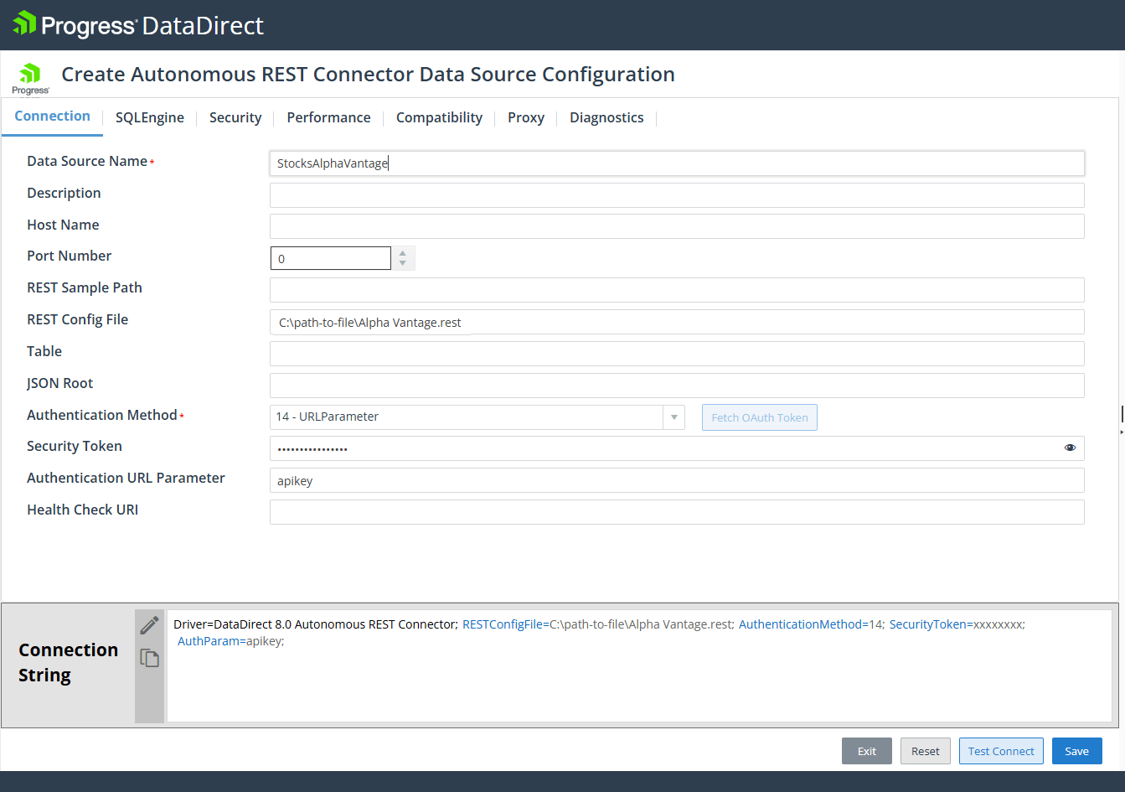This screenshot has height=792, width=1125.
Task: Click the Authentication URL Parameter field
Action: point(677,481)
